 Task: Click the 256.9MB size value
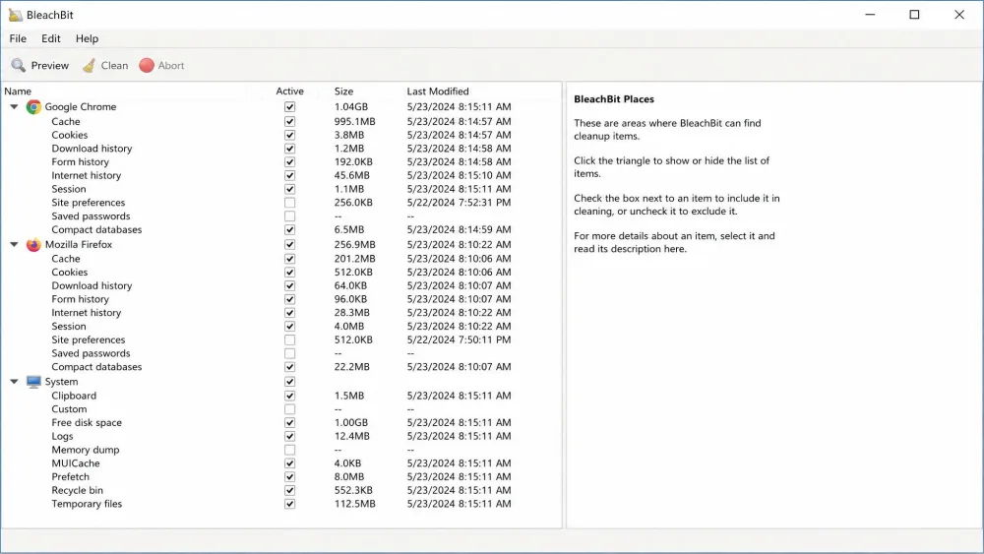(x=354, y=244)
